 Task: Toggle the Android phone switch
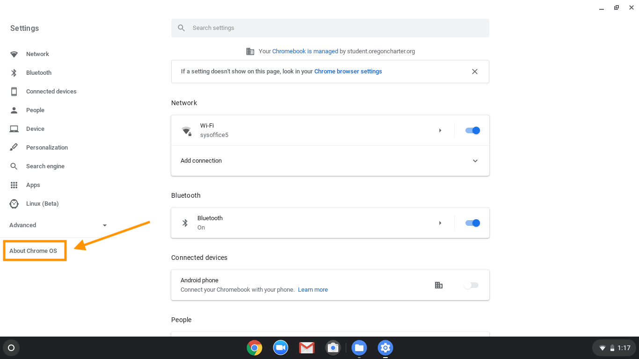472,285
